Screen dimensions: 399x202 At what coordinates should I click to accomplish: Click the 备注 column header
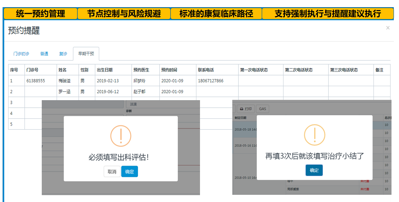coord(382,70)
